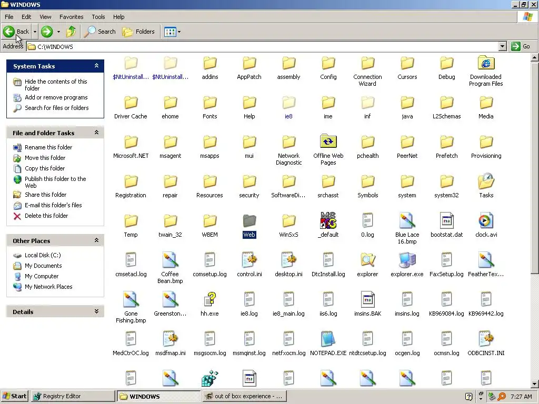Select the ODBCINST.INI file icon
Image resolution: width=539 pixels, height=404 pixels.
point(486,339)
